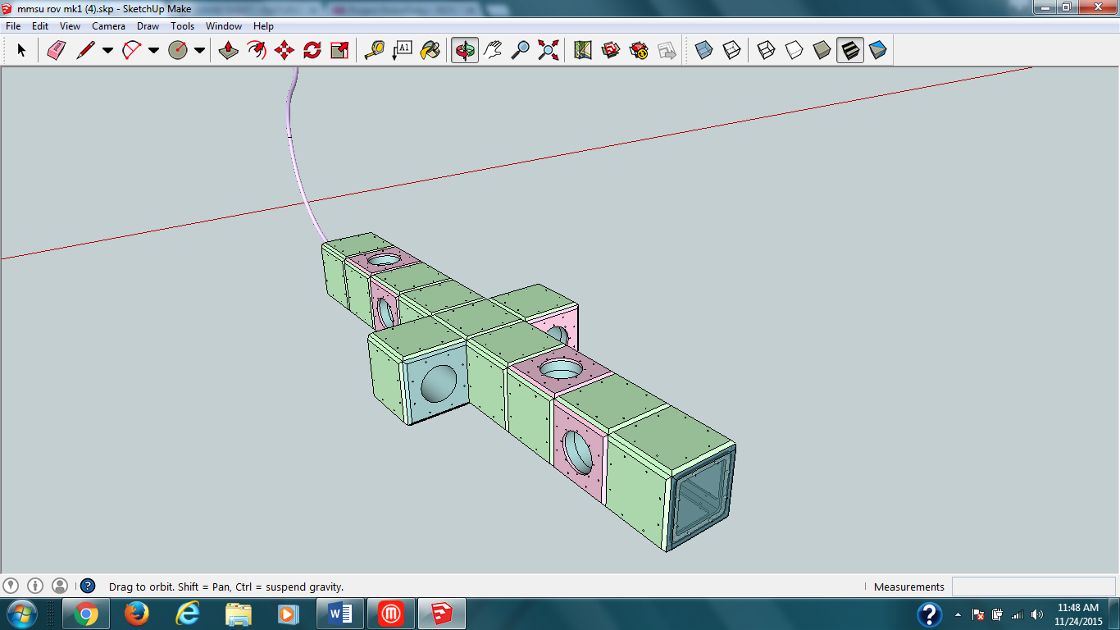Select the Eraser tool
Viewport: 1120px width, 630px height.
[56, 51]
